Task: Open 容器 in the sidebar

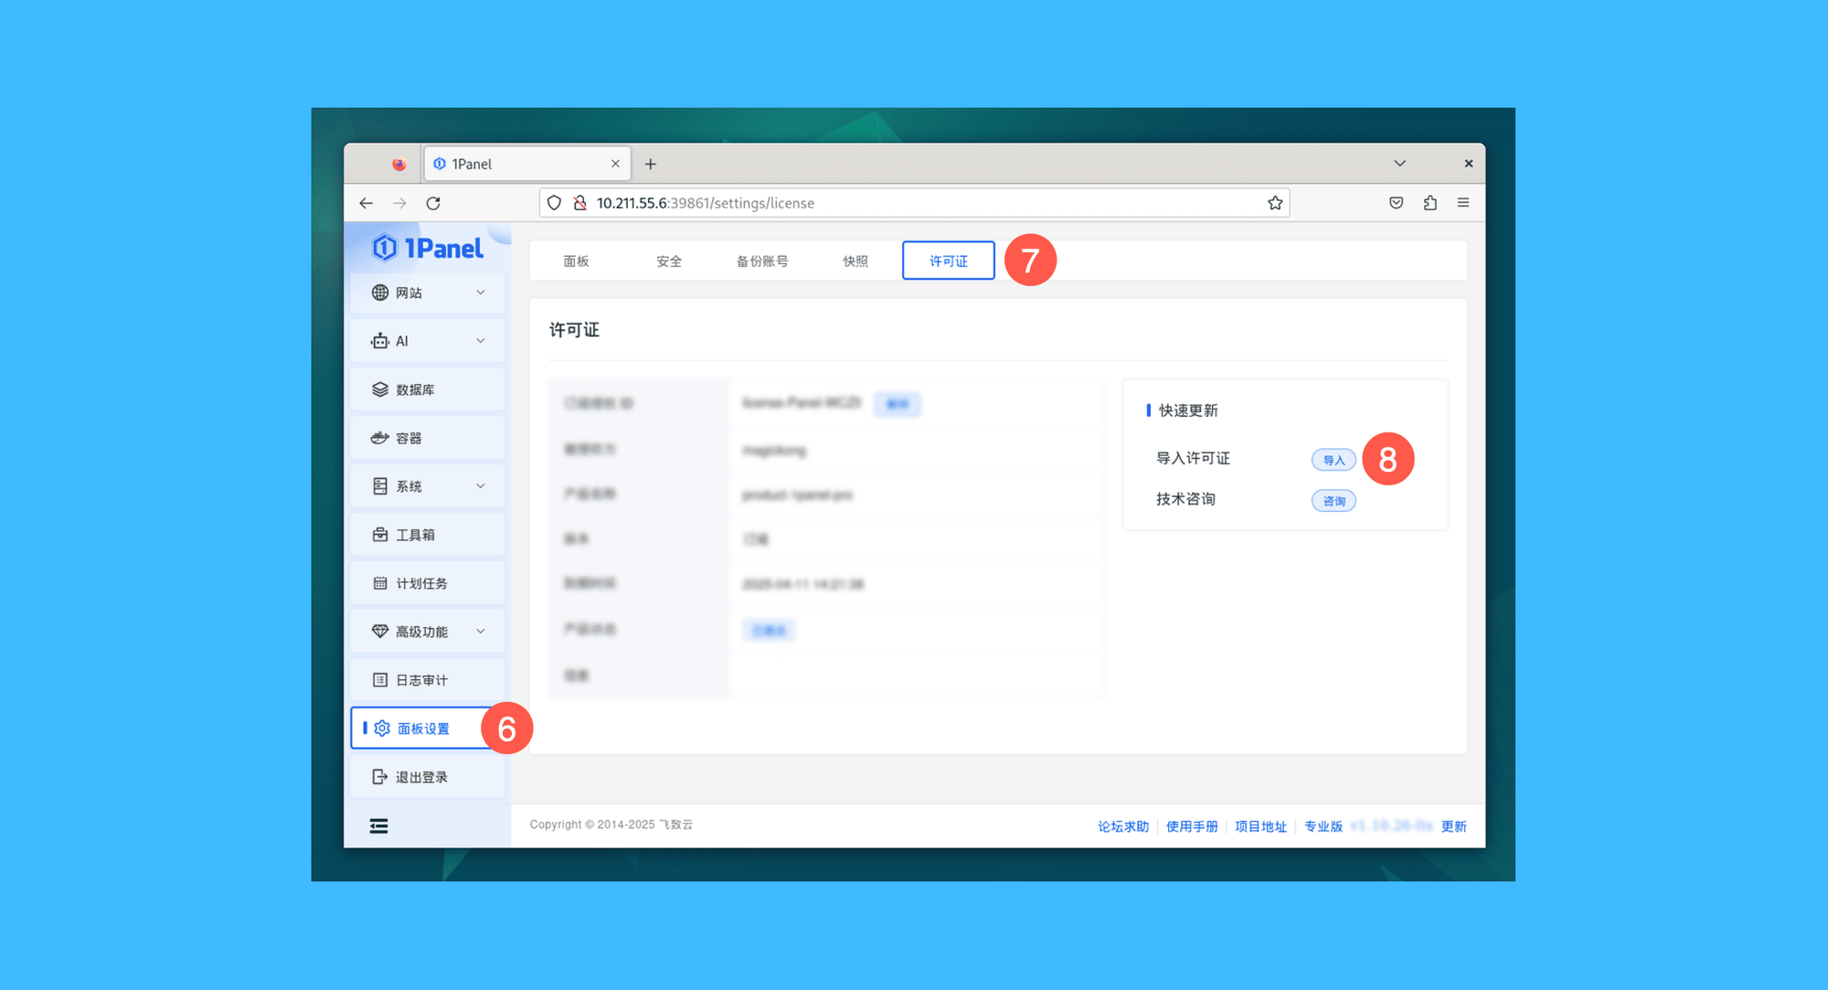Action: click(428, 438)
